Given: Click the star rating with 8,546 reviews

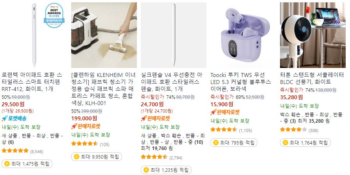Looking at the screenshot, I should pos(15,150).
